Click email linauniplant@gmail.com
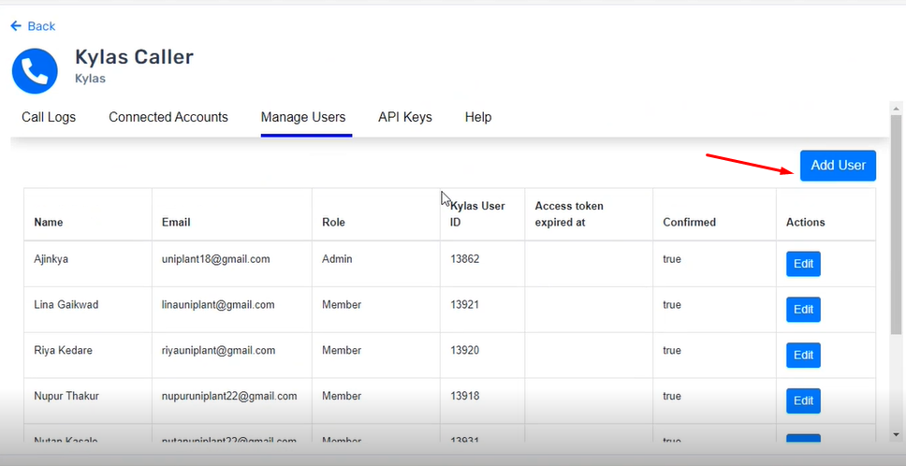Screen dimensions: 906x466 point(218,305)
